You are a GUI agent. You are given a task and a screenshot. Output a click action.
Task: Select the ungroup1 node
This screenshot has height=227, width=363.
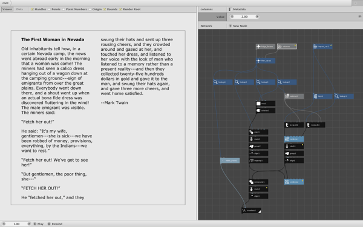click(x=258, y=160)
